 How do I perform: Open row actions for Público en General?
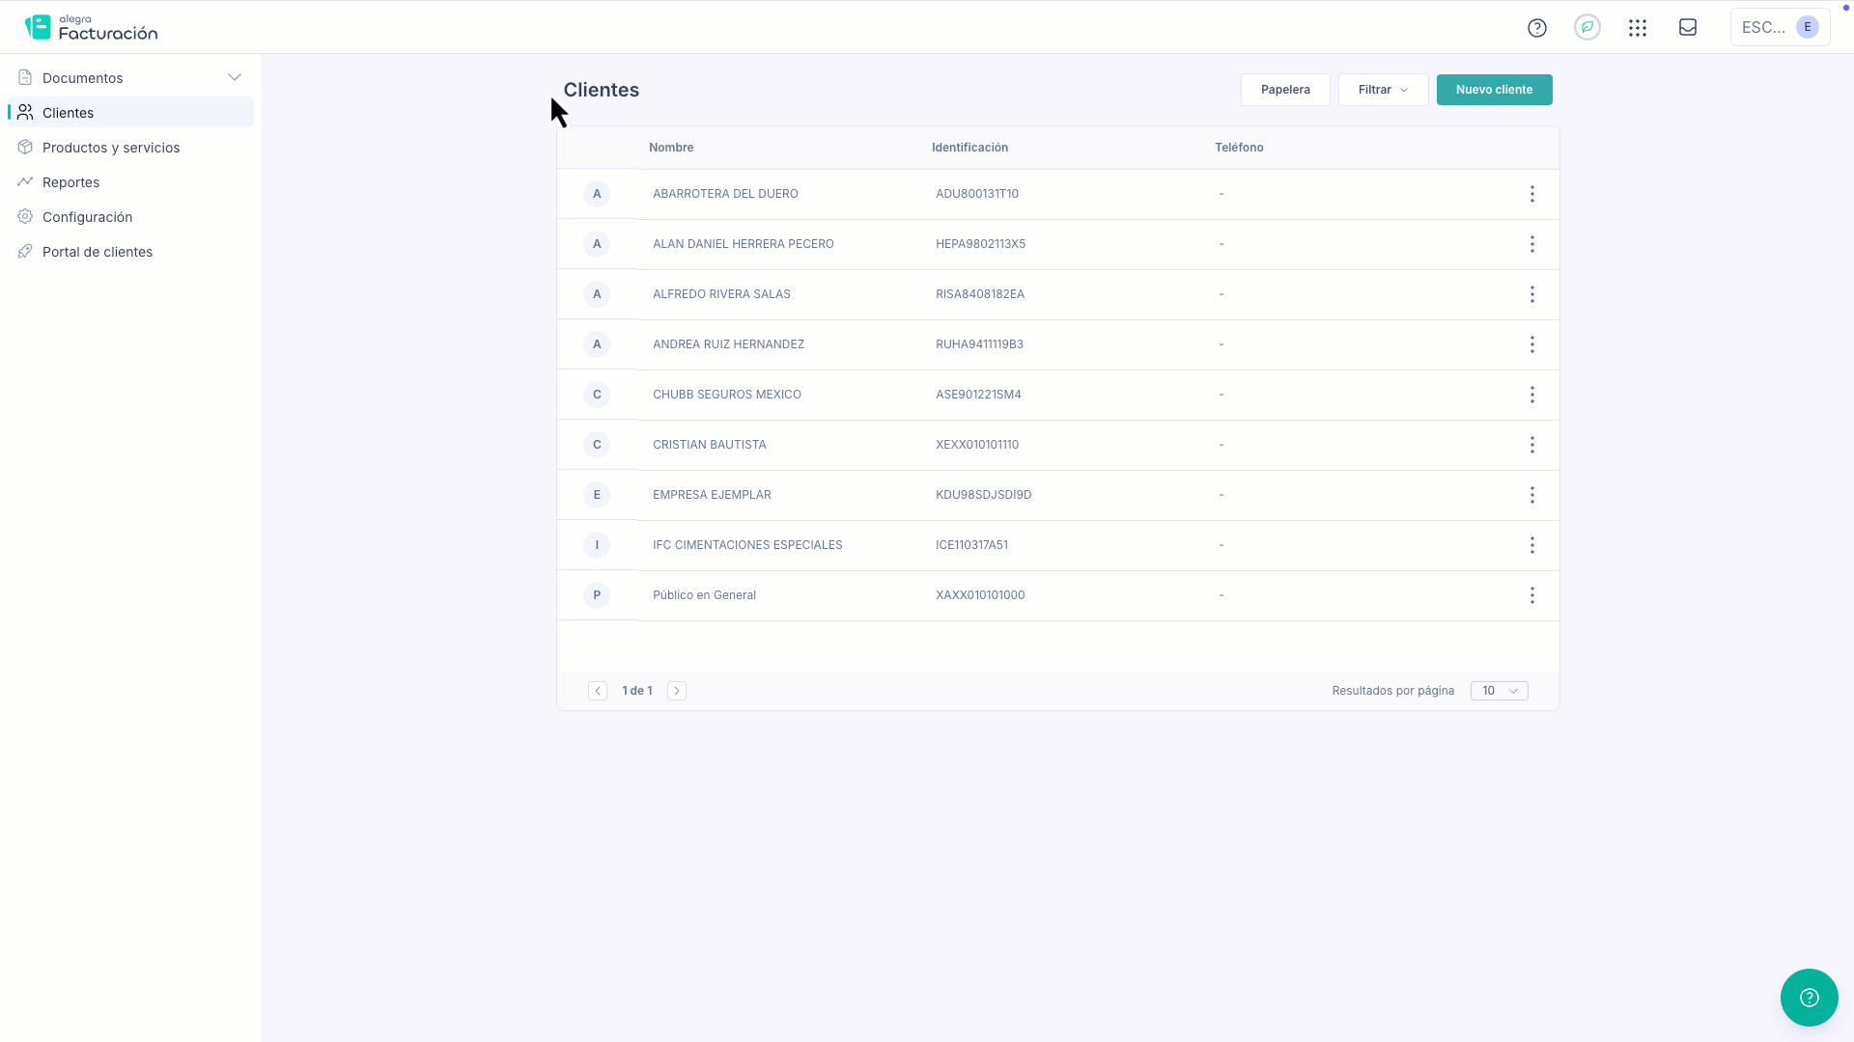coord(1531,595)
